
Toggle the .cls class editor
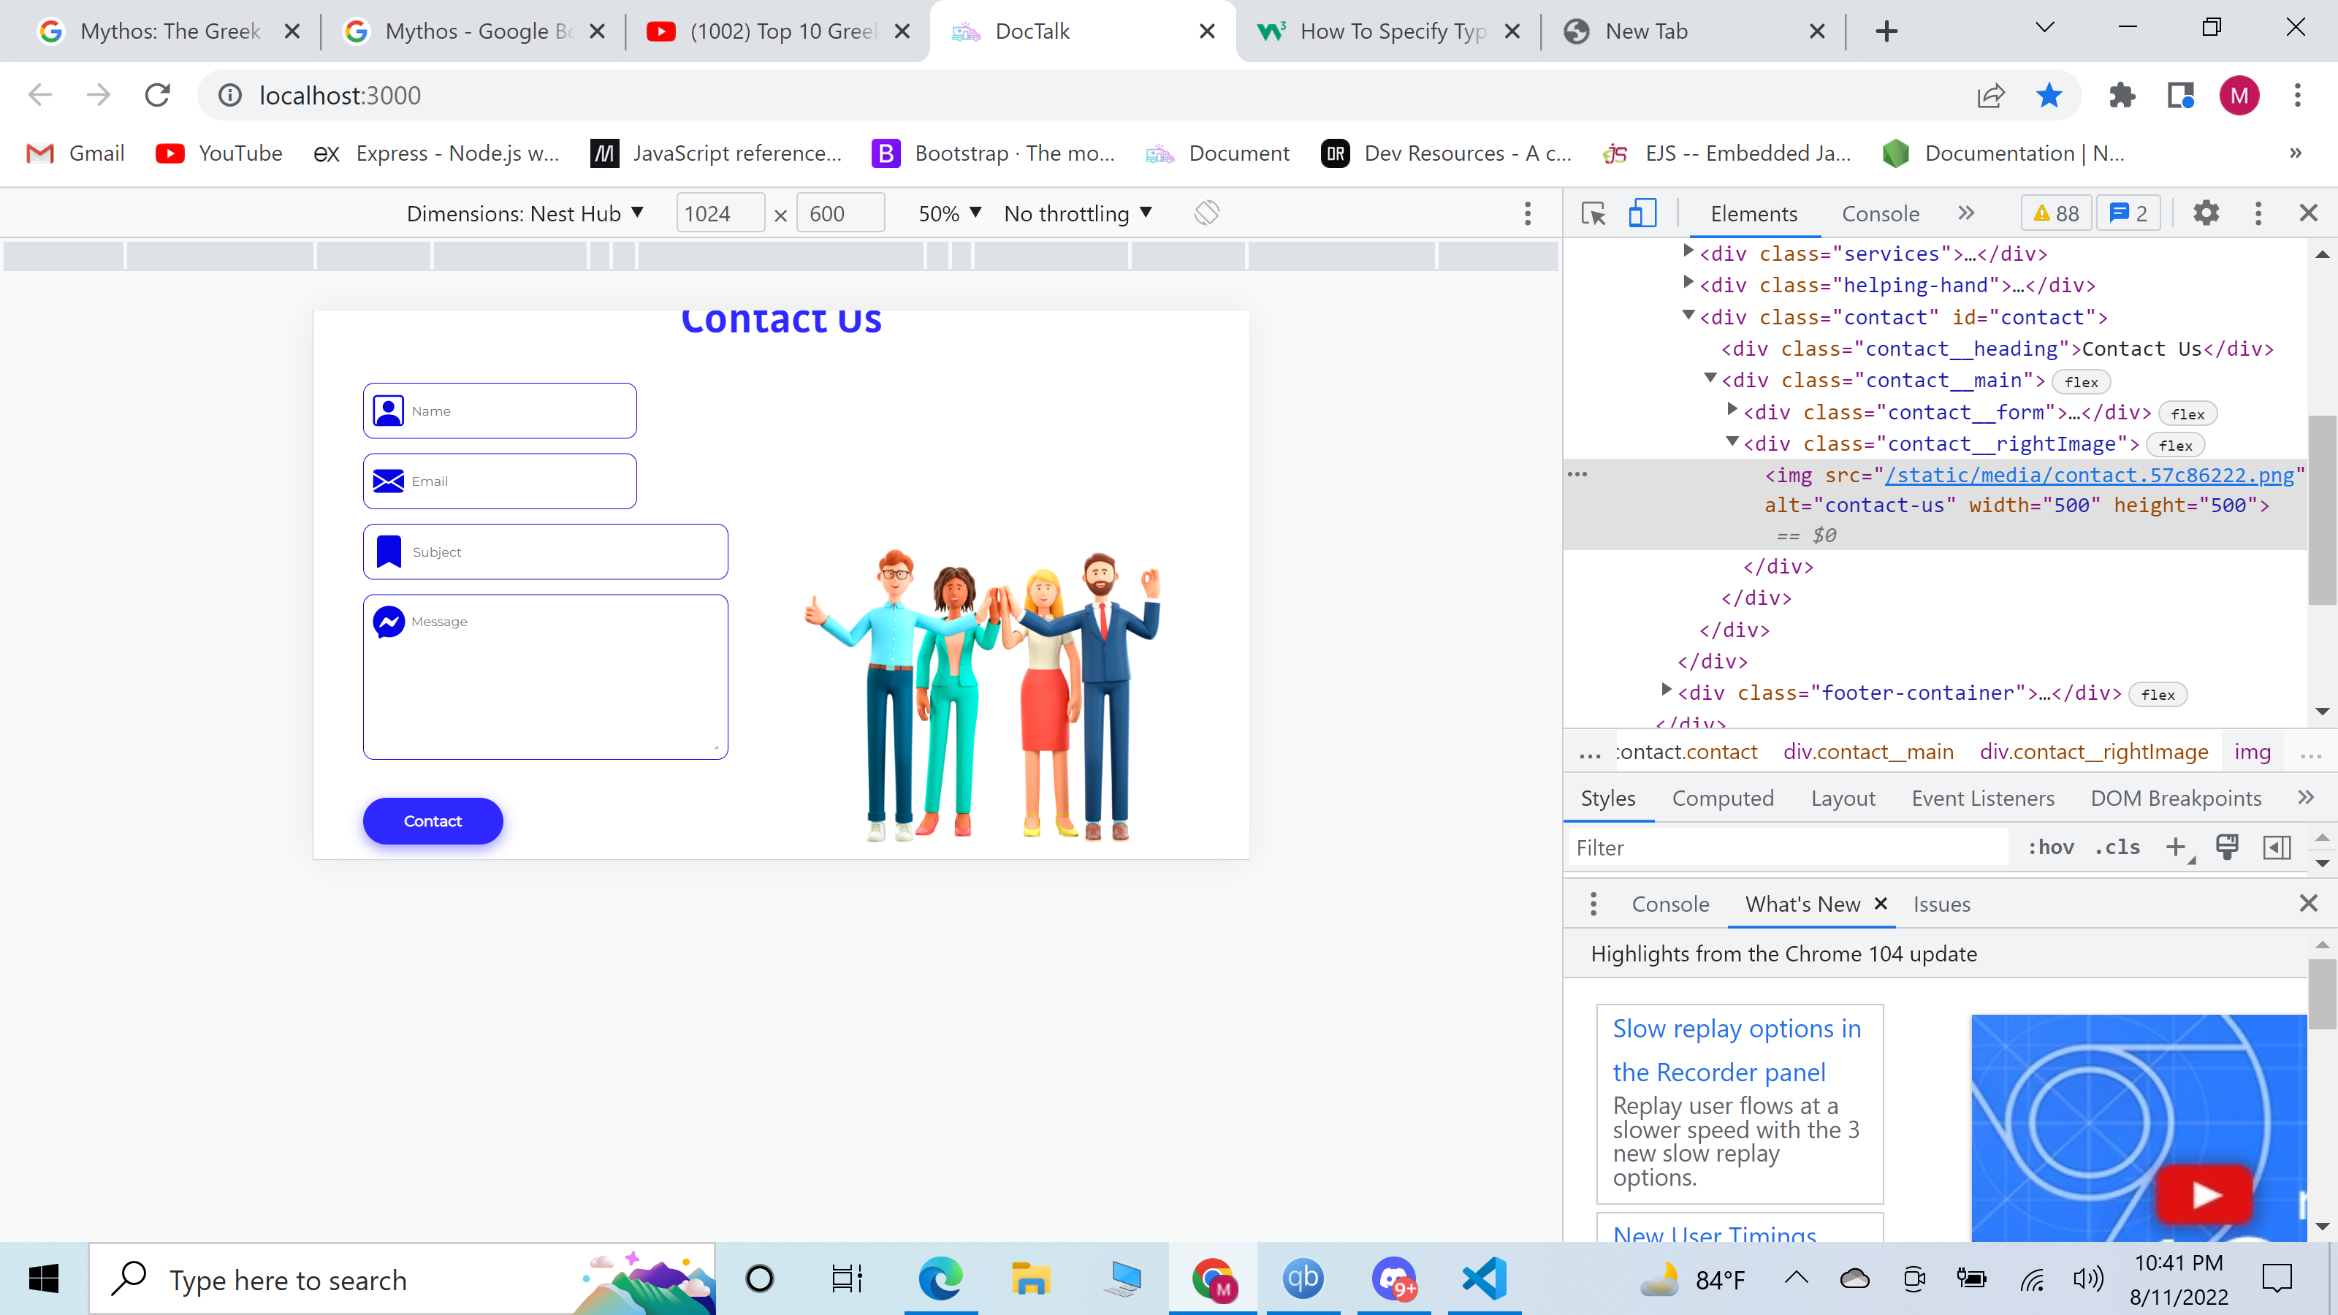click(x=2117, y=847)
